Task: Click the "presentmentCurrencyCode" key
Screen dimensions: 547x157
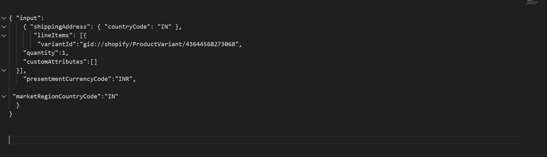Action: (67, 79)
